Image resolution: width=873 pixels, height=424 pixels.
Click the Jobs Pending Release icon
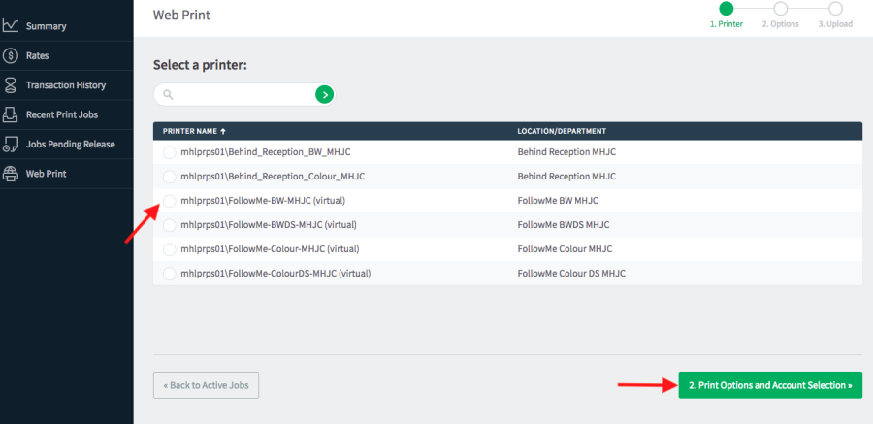click(x=11, y=145)
